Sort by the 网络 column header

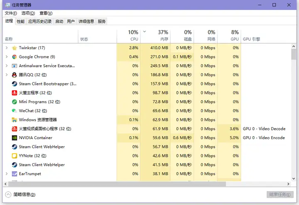[206, 36]
